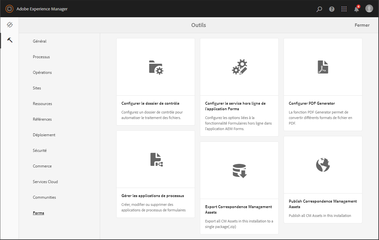
Task: Click the PDF document icon
Action: tap(323, 67)
